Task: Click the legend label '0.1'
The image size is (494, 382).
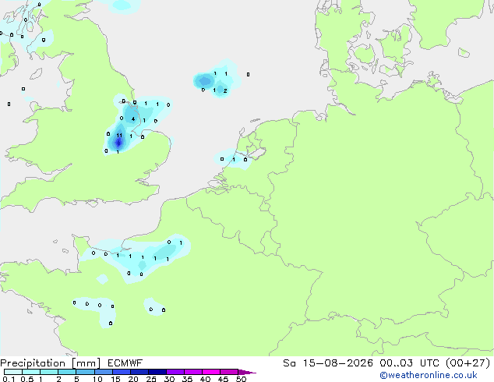Action: pos(9,379)
